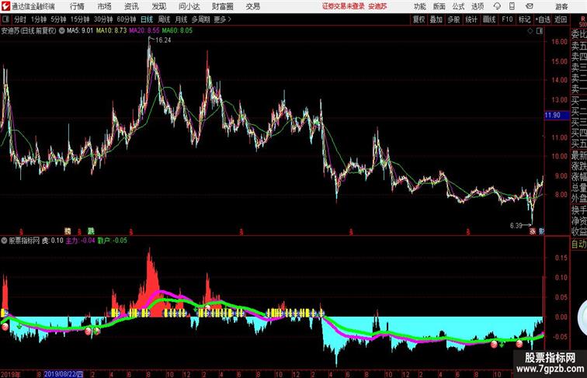Click the 2019年 label on time axis

11,374
